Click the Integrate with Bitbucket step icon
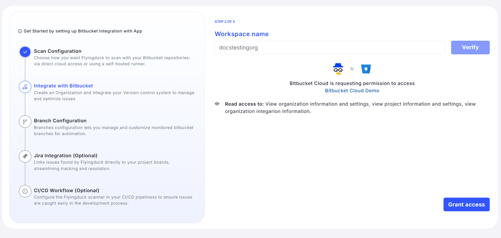 [x=25, y=87]
